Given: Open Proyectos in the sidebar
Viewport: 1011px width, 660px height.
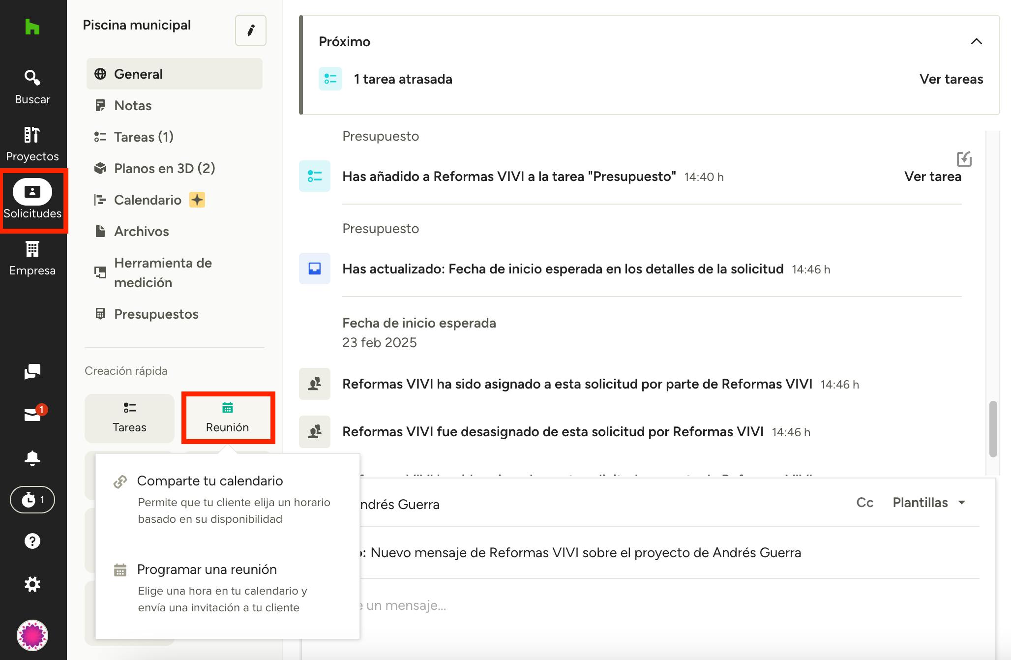Looking at the screenshot, I should pos(32,144).
